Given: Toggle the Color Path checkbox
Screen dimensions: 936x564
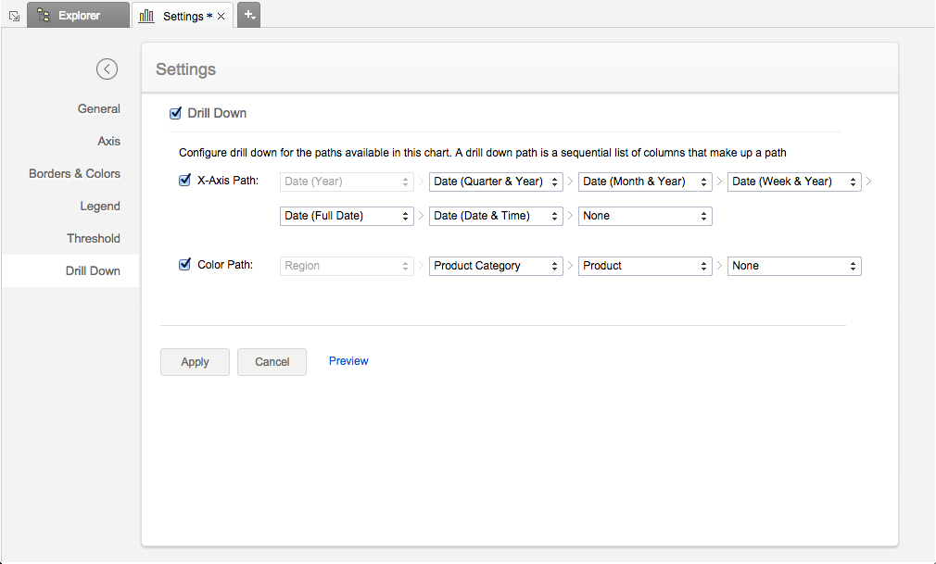Looking at the screenshot, I should 184,265.
